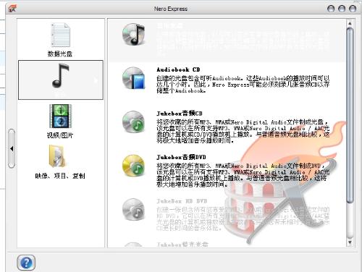
Task: Click the 视频/图片 label
Action: 60,135
